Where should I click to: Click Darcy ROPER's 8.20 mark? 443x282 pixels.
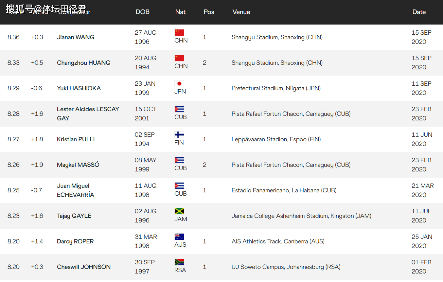pyautogui.click(x=13, y=241)
